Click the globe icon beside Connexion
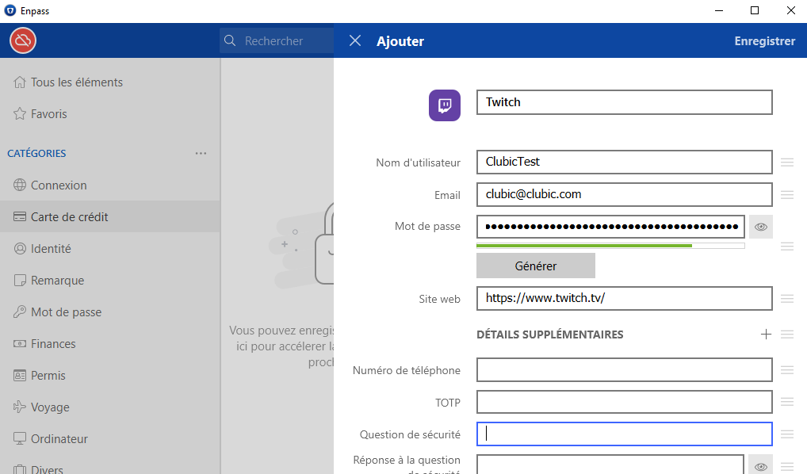This screenshot has width=807, height=474. [20, 185]
